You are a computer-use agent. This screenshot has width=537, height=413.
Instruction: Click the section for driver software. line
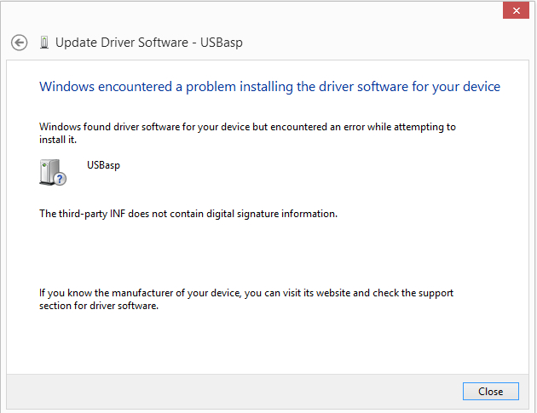99,306
